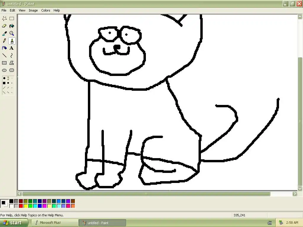The image size is (303, 227).
Task: Select the Polygon shape tool
Action: (12, 63)
